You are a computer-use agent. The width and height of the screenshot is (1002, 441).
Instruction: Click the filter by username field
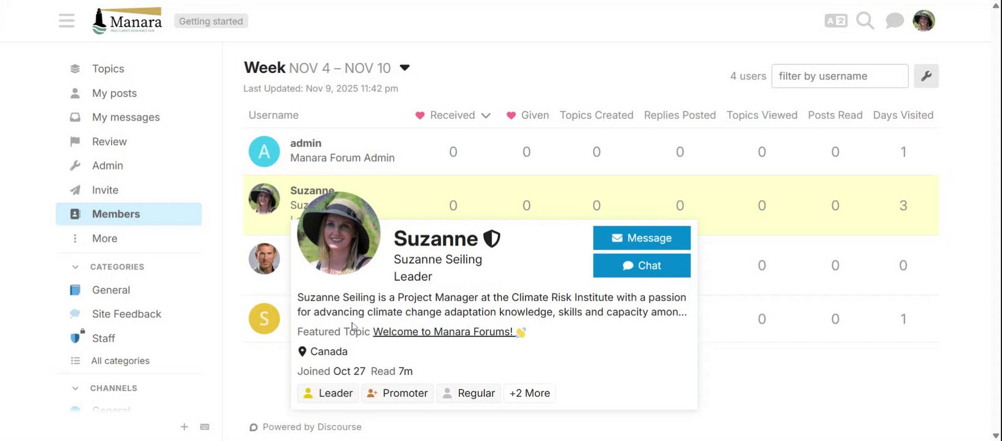click(x=839, y=76)
